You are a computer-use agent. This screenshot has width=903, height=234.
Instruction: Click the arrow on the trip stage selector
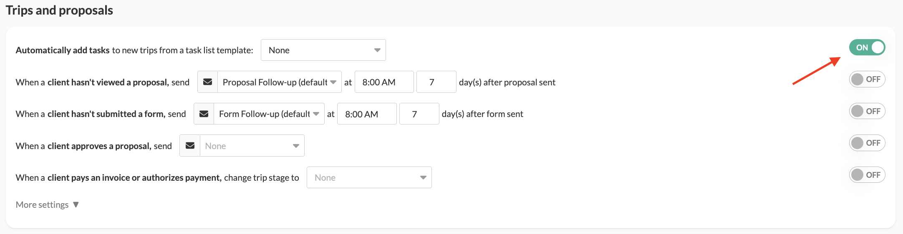(x=423, y=177)
